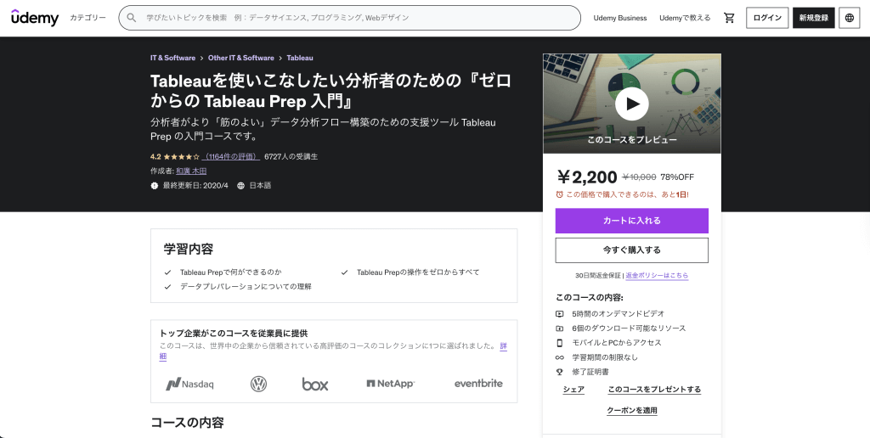Click the ログイン button

click(x=767, y=18)
